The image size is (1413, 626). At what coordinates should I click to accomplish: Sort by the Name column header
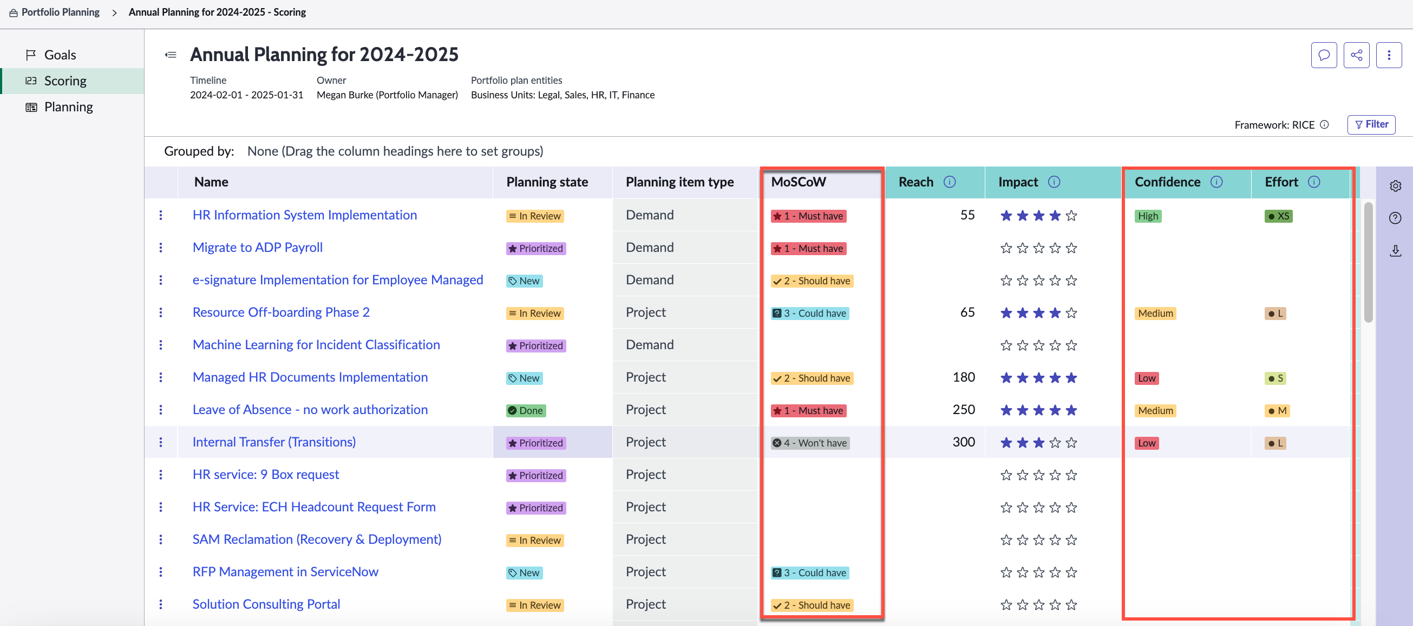point(211,182)
